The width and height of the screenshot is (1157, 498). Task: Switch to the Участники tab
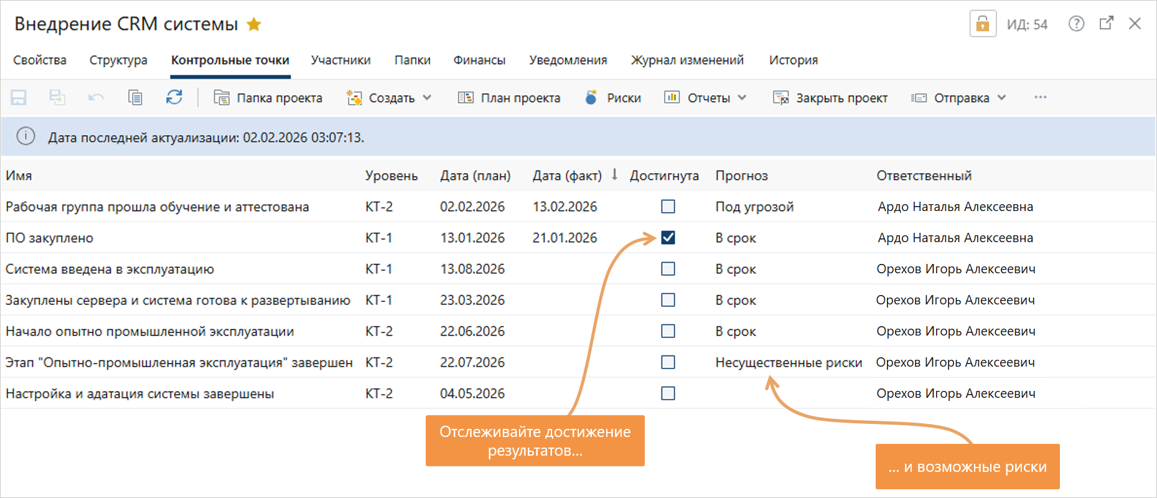coord(340,60)
